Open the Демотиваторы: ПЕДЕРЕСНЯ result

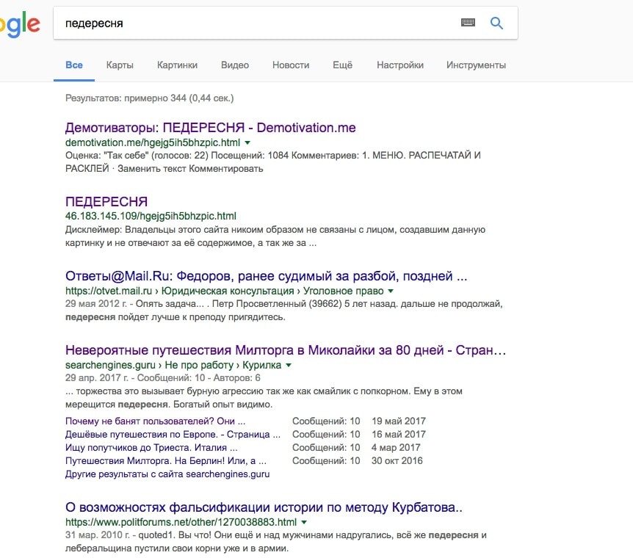(210, 128)
